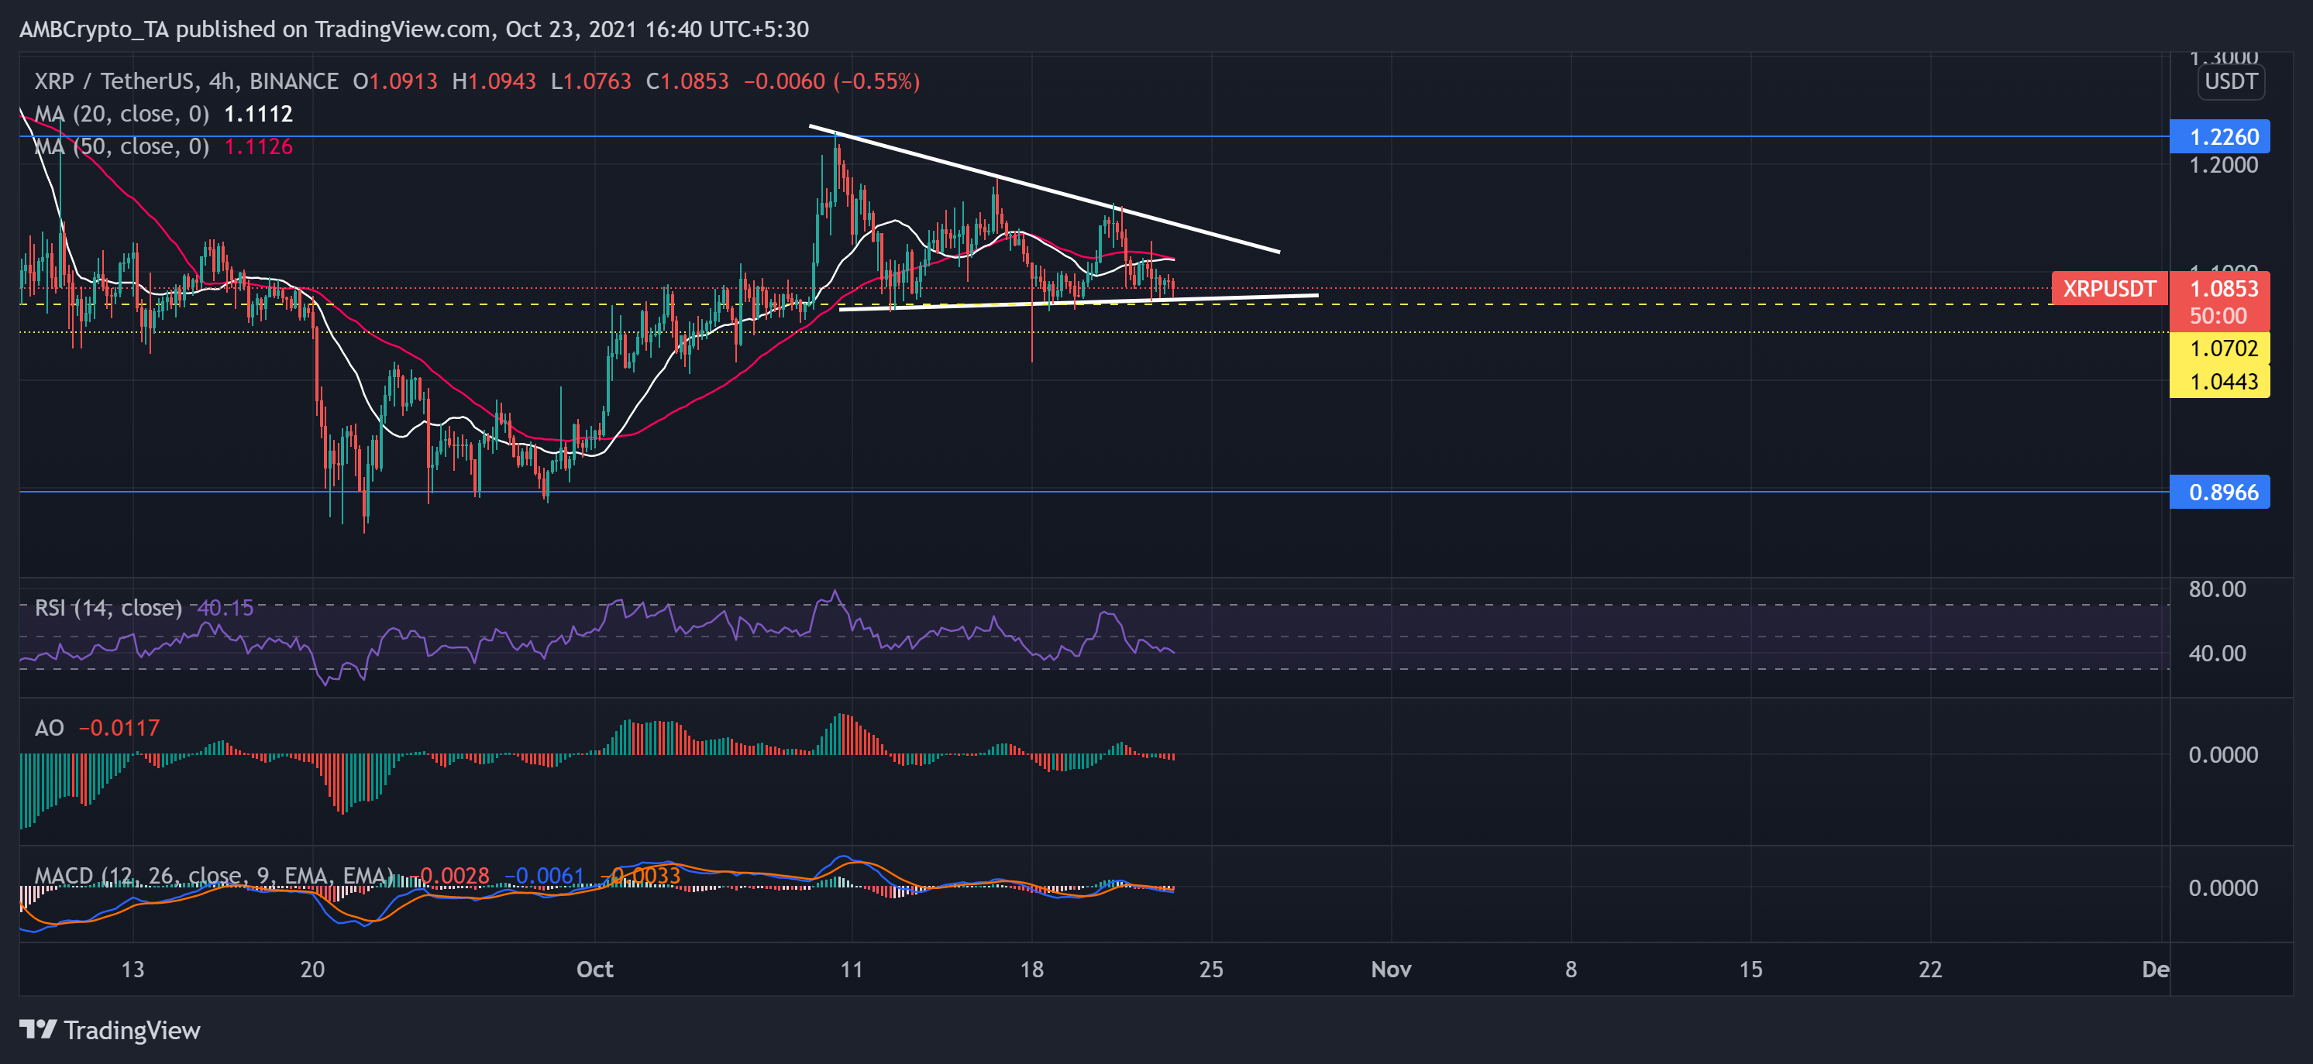
Task: Click date 25 on the time axis
Action: [x=1211, y=969]
